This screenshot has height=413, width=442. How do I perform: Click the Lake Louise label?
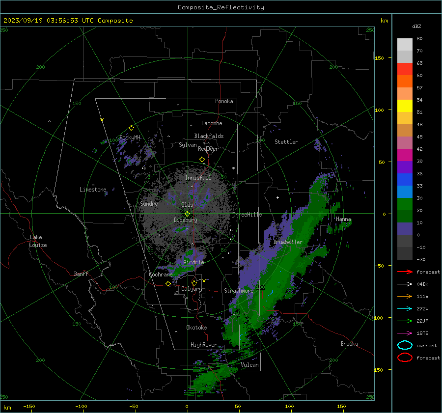(38, 241)
